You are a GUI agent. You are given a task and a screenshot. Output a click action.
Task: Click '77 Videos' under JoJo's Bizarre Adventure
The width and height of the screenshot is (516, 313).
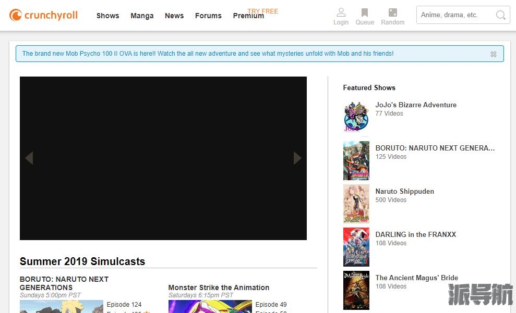tap(389, 114)
